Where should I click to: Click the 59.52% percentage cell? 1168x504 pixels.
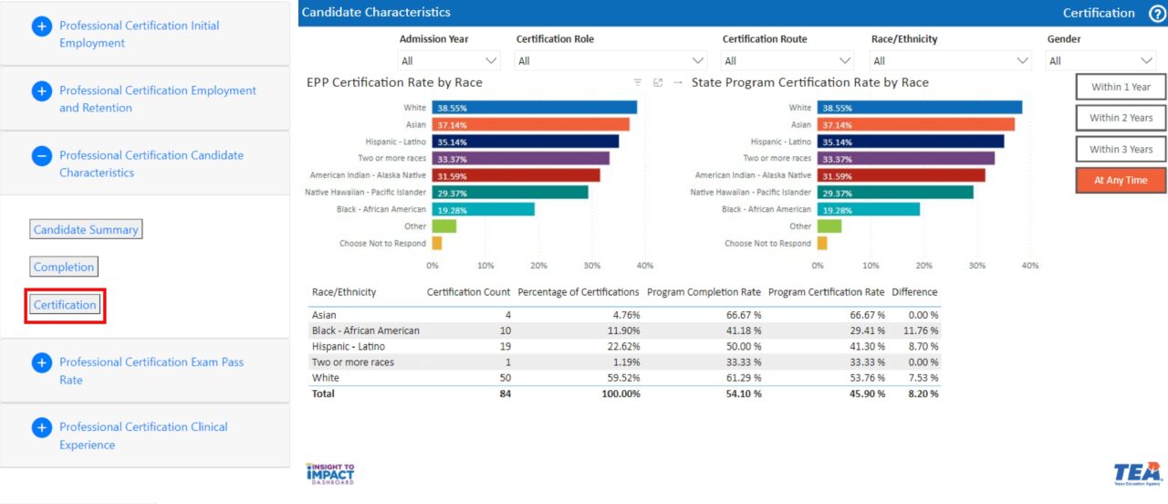[x=621, y=378]
